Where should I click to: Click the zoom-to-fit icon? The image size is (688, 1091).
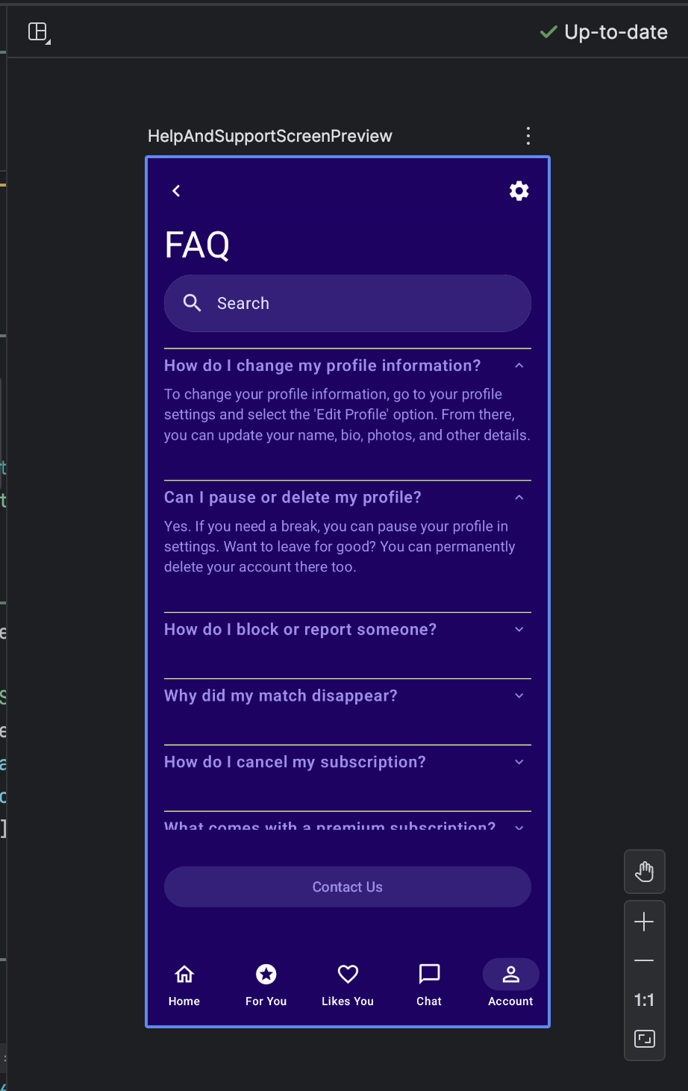pyautogui.click(x=644, y=1039)
